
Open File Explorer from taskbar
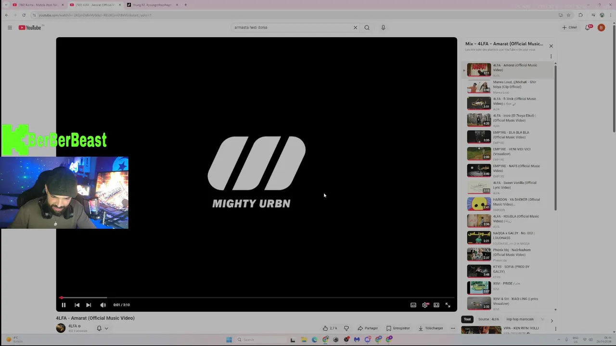[304, 340]
